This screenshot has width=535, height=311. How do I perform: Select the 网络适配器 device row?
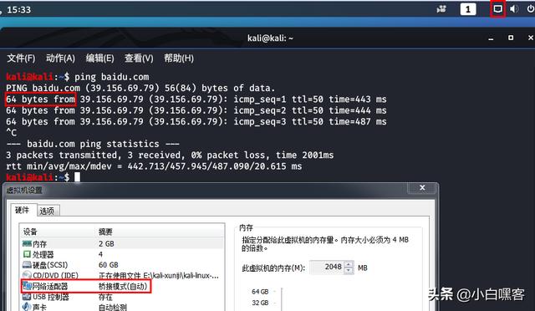123,286
